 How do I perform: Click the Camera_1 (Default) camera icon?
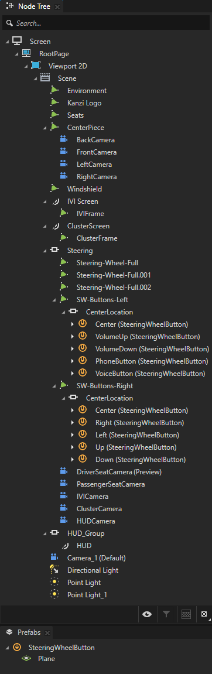click(54, 557)
